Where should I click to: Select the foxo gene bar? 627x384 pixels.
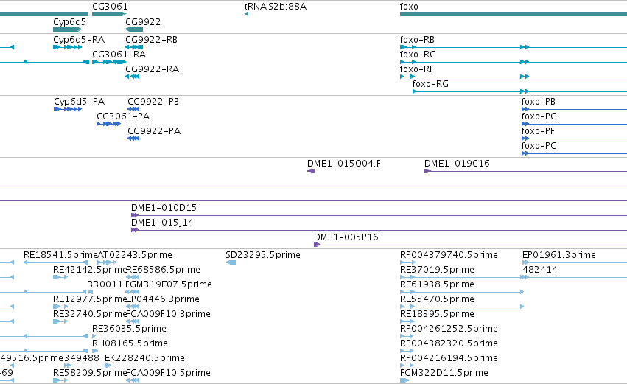[x=514, y=14]
